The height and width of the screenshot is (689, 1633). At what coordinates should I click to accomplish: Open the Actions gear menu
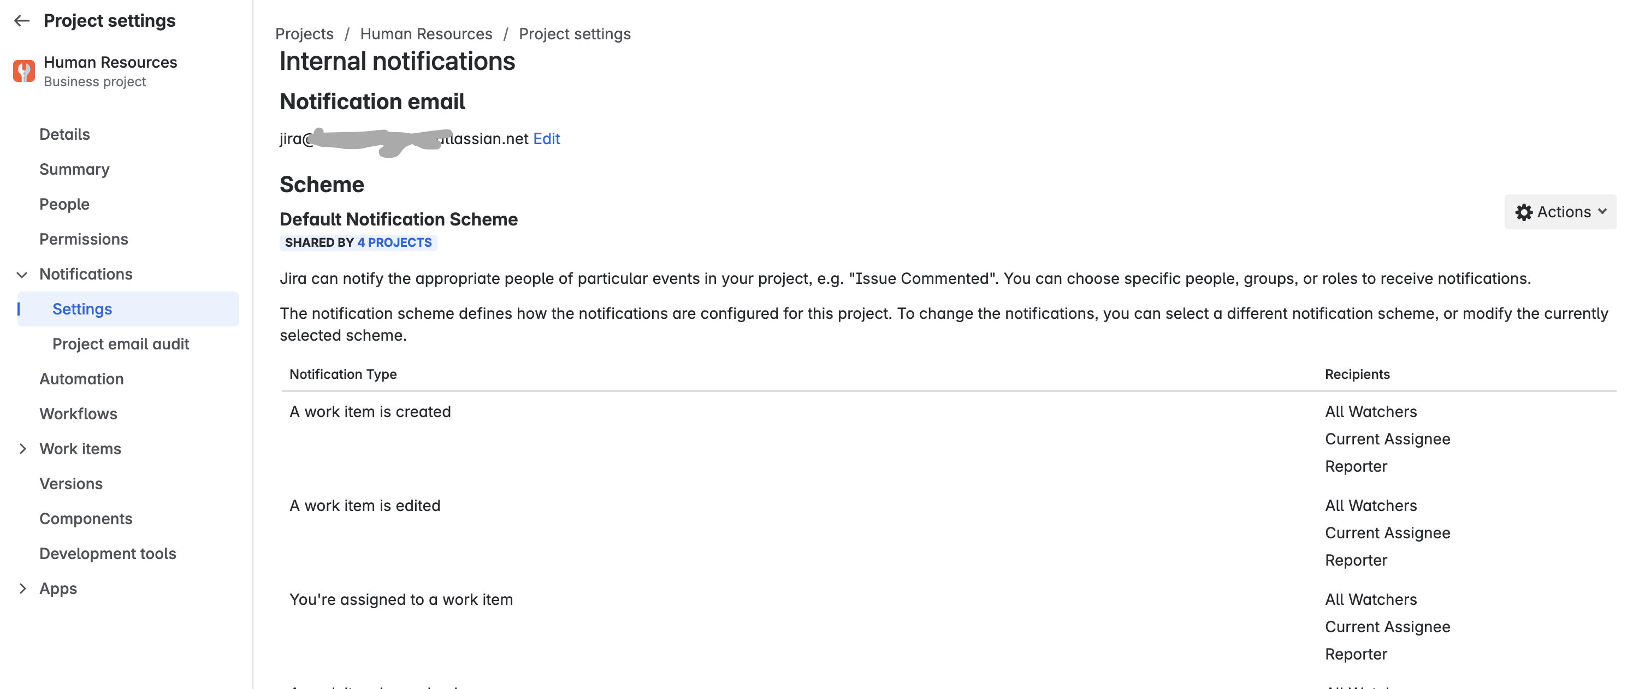click(1525, 212)
